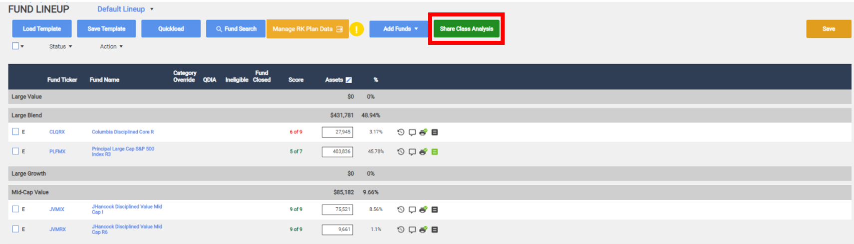This screenshot has height=244, width=854.
Task: Open Share Class Analysis
Action: tap(466, 29)
